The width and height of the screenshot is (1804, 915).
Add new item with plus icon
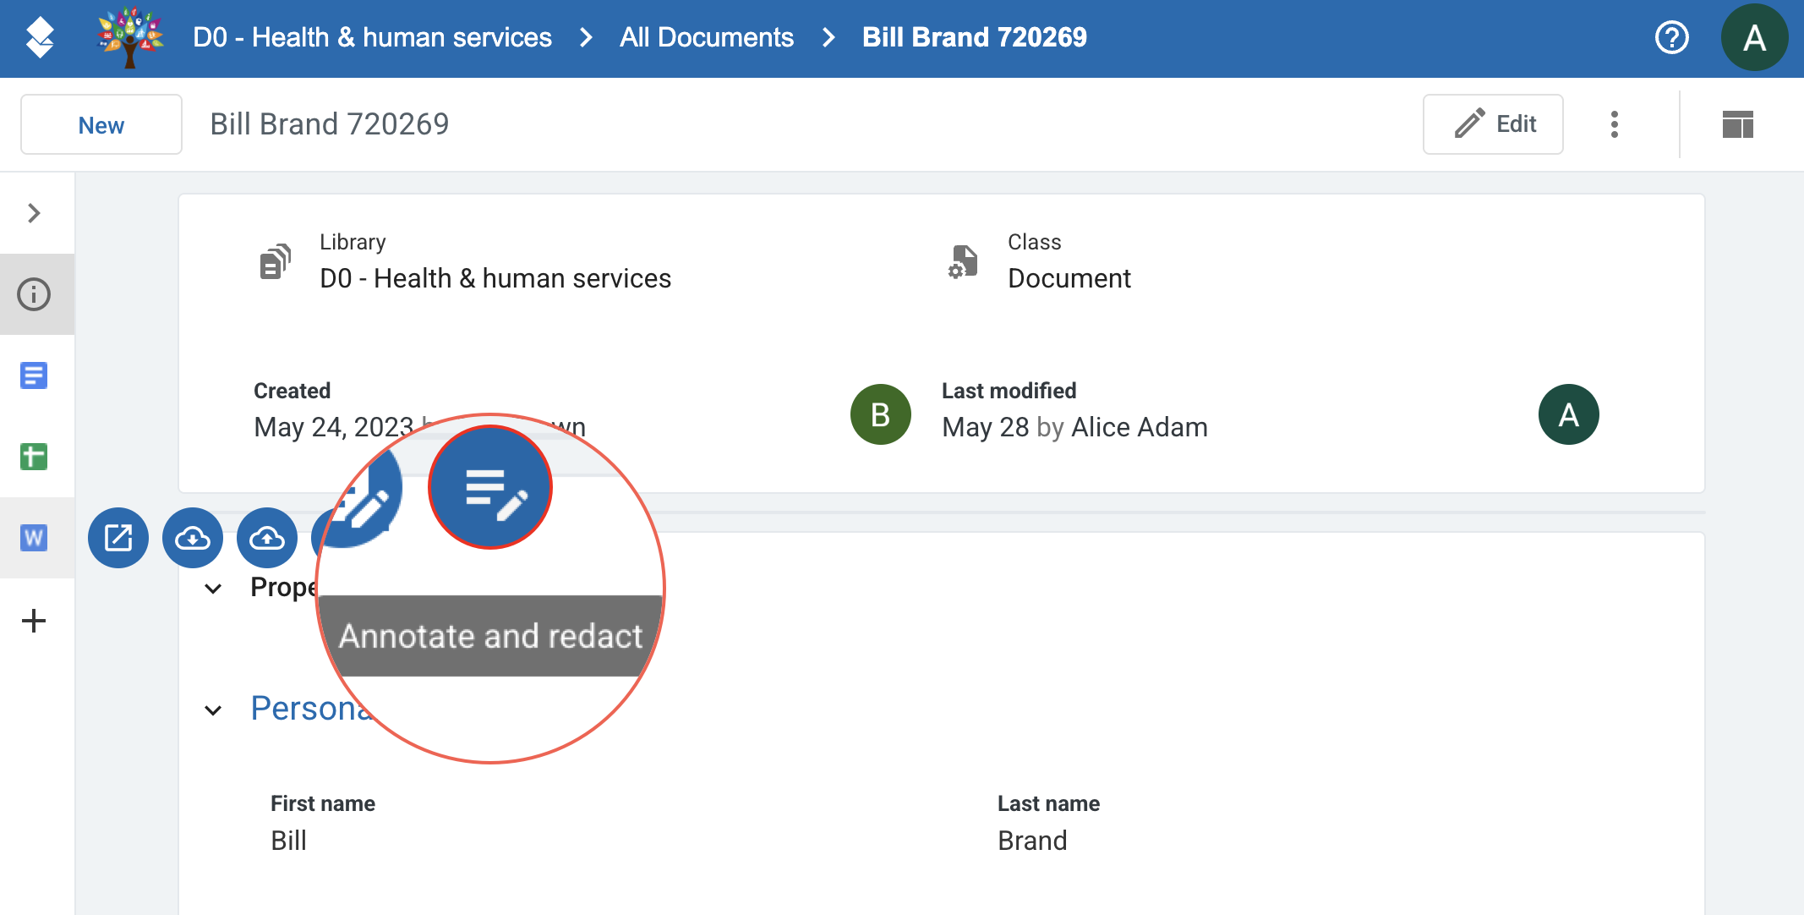tap(34, 621)
